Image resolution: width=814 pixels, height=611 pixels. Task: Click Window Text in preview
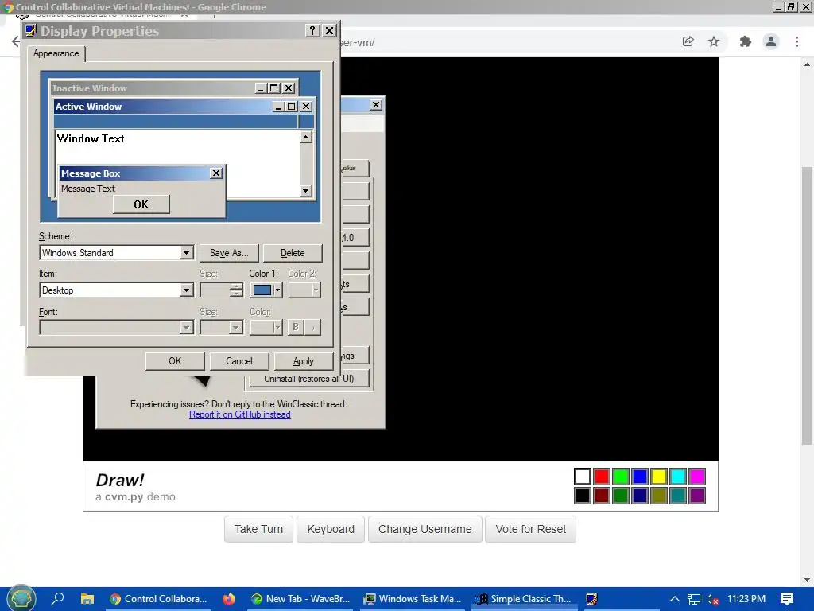click(x=91, y=138)
